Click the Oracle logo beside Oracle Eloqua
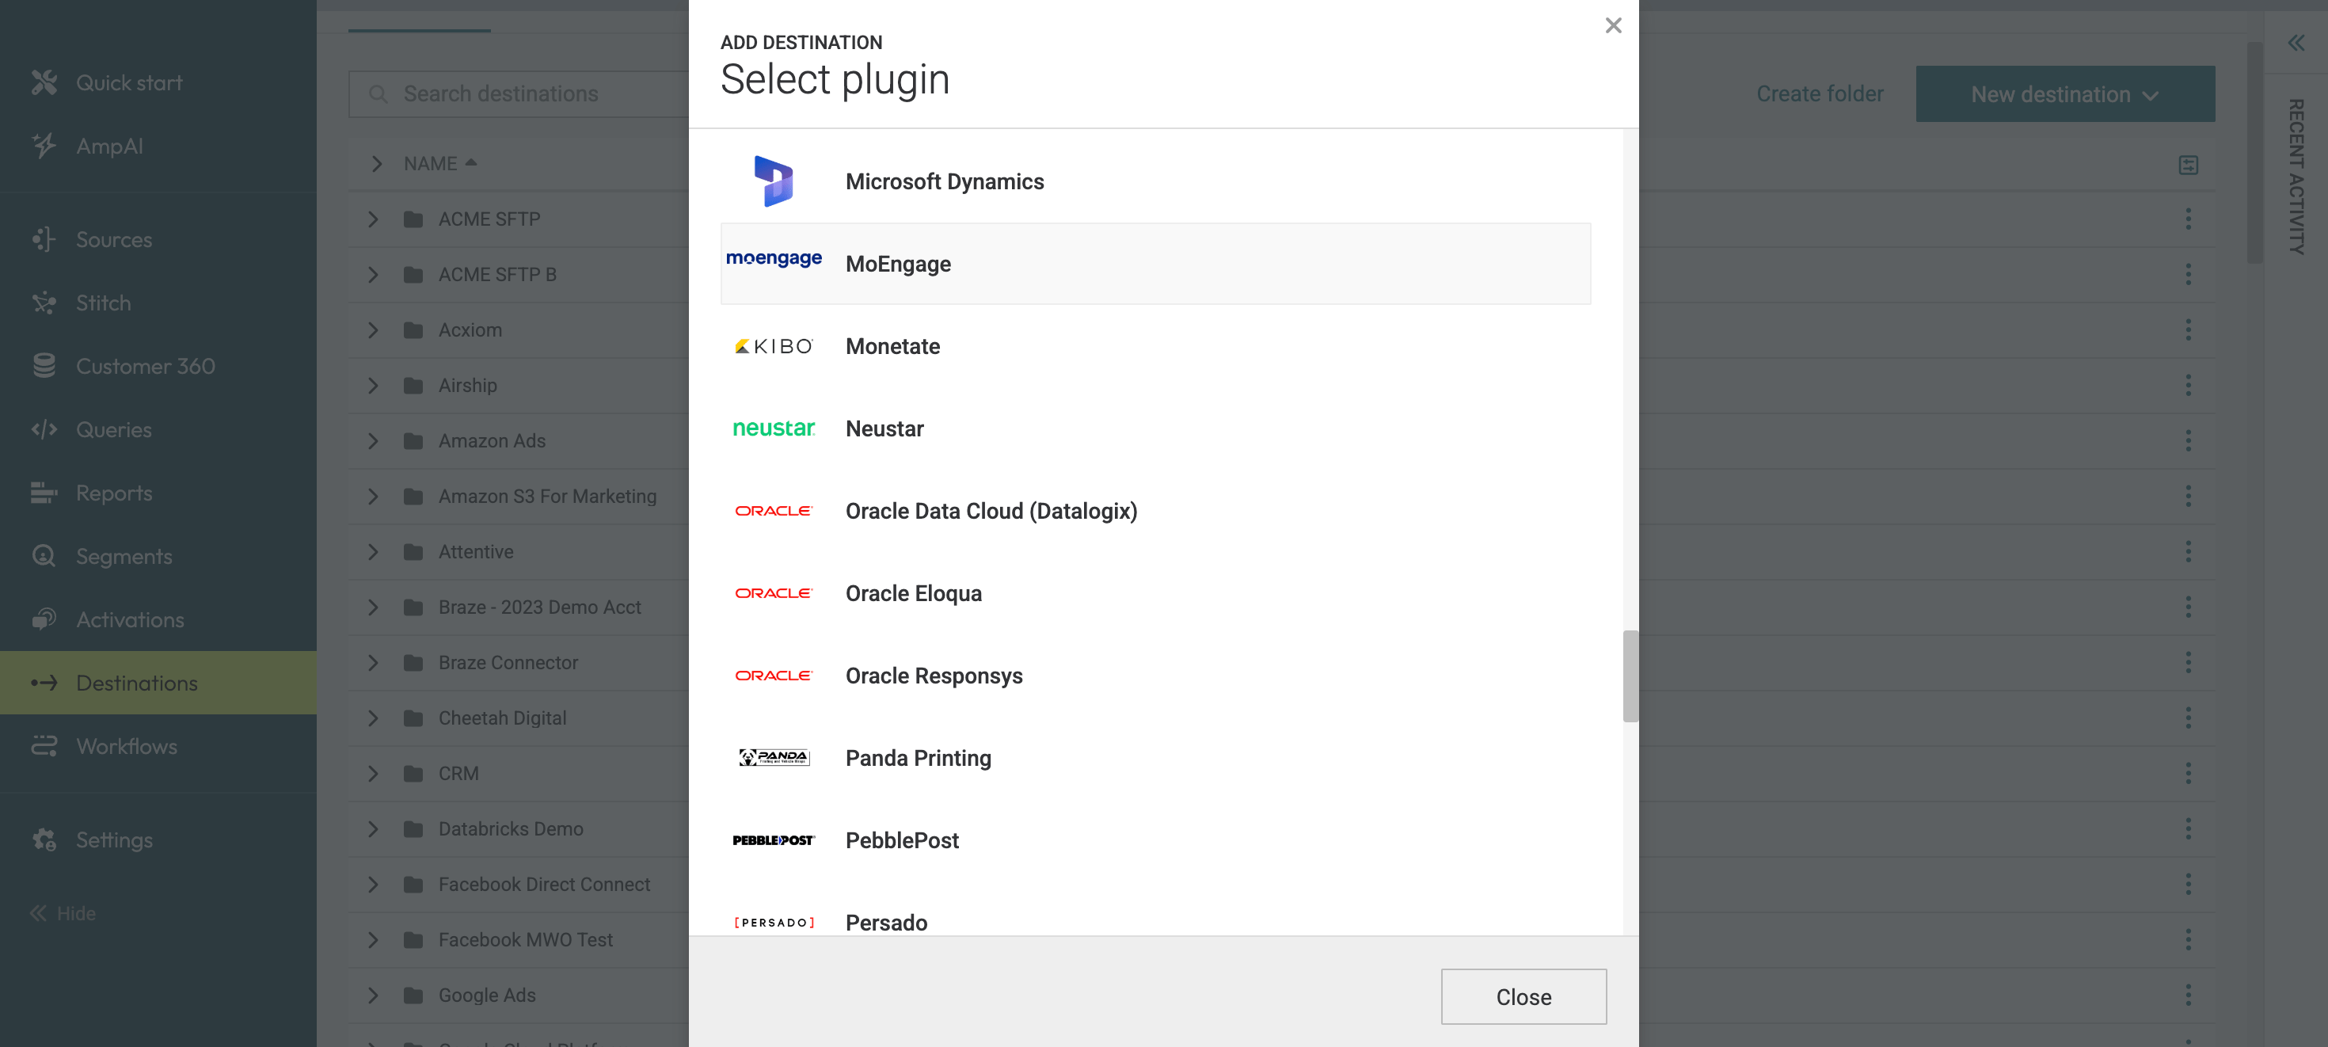Screen dimensions: 2328x1047 point(774,593)
